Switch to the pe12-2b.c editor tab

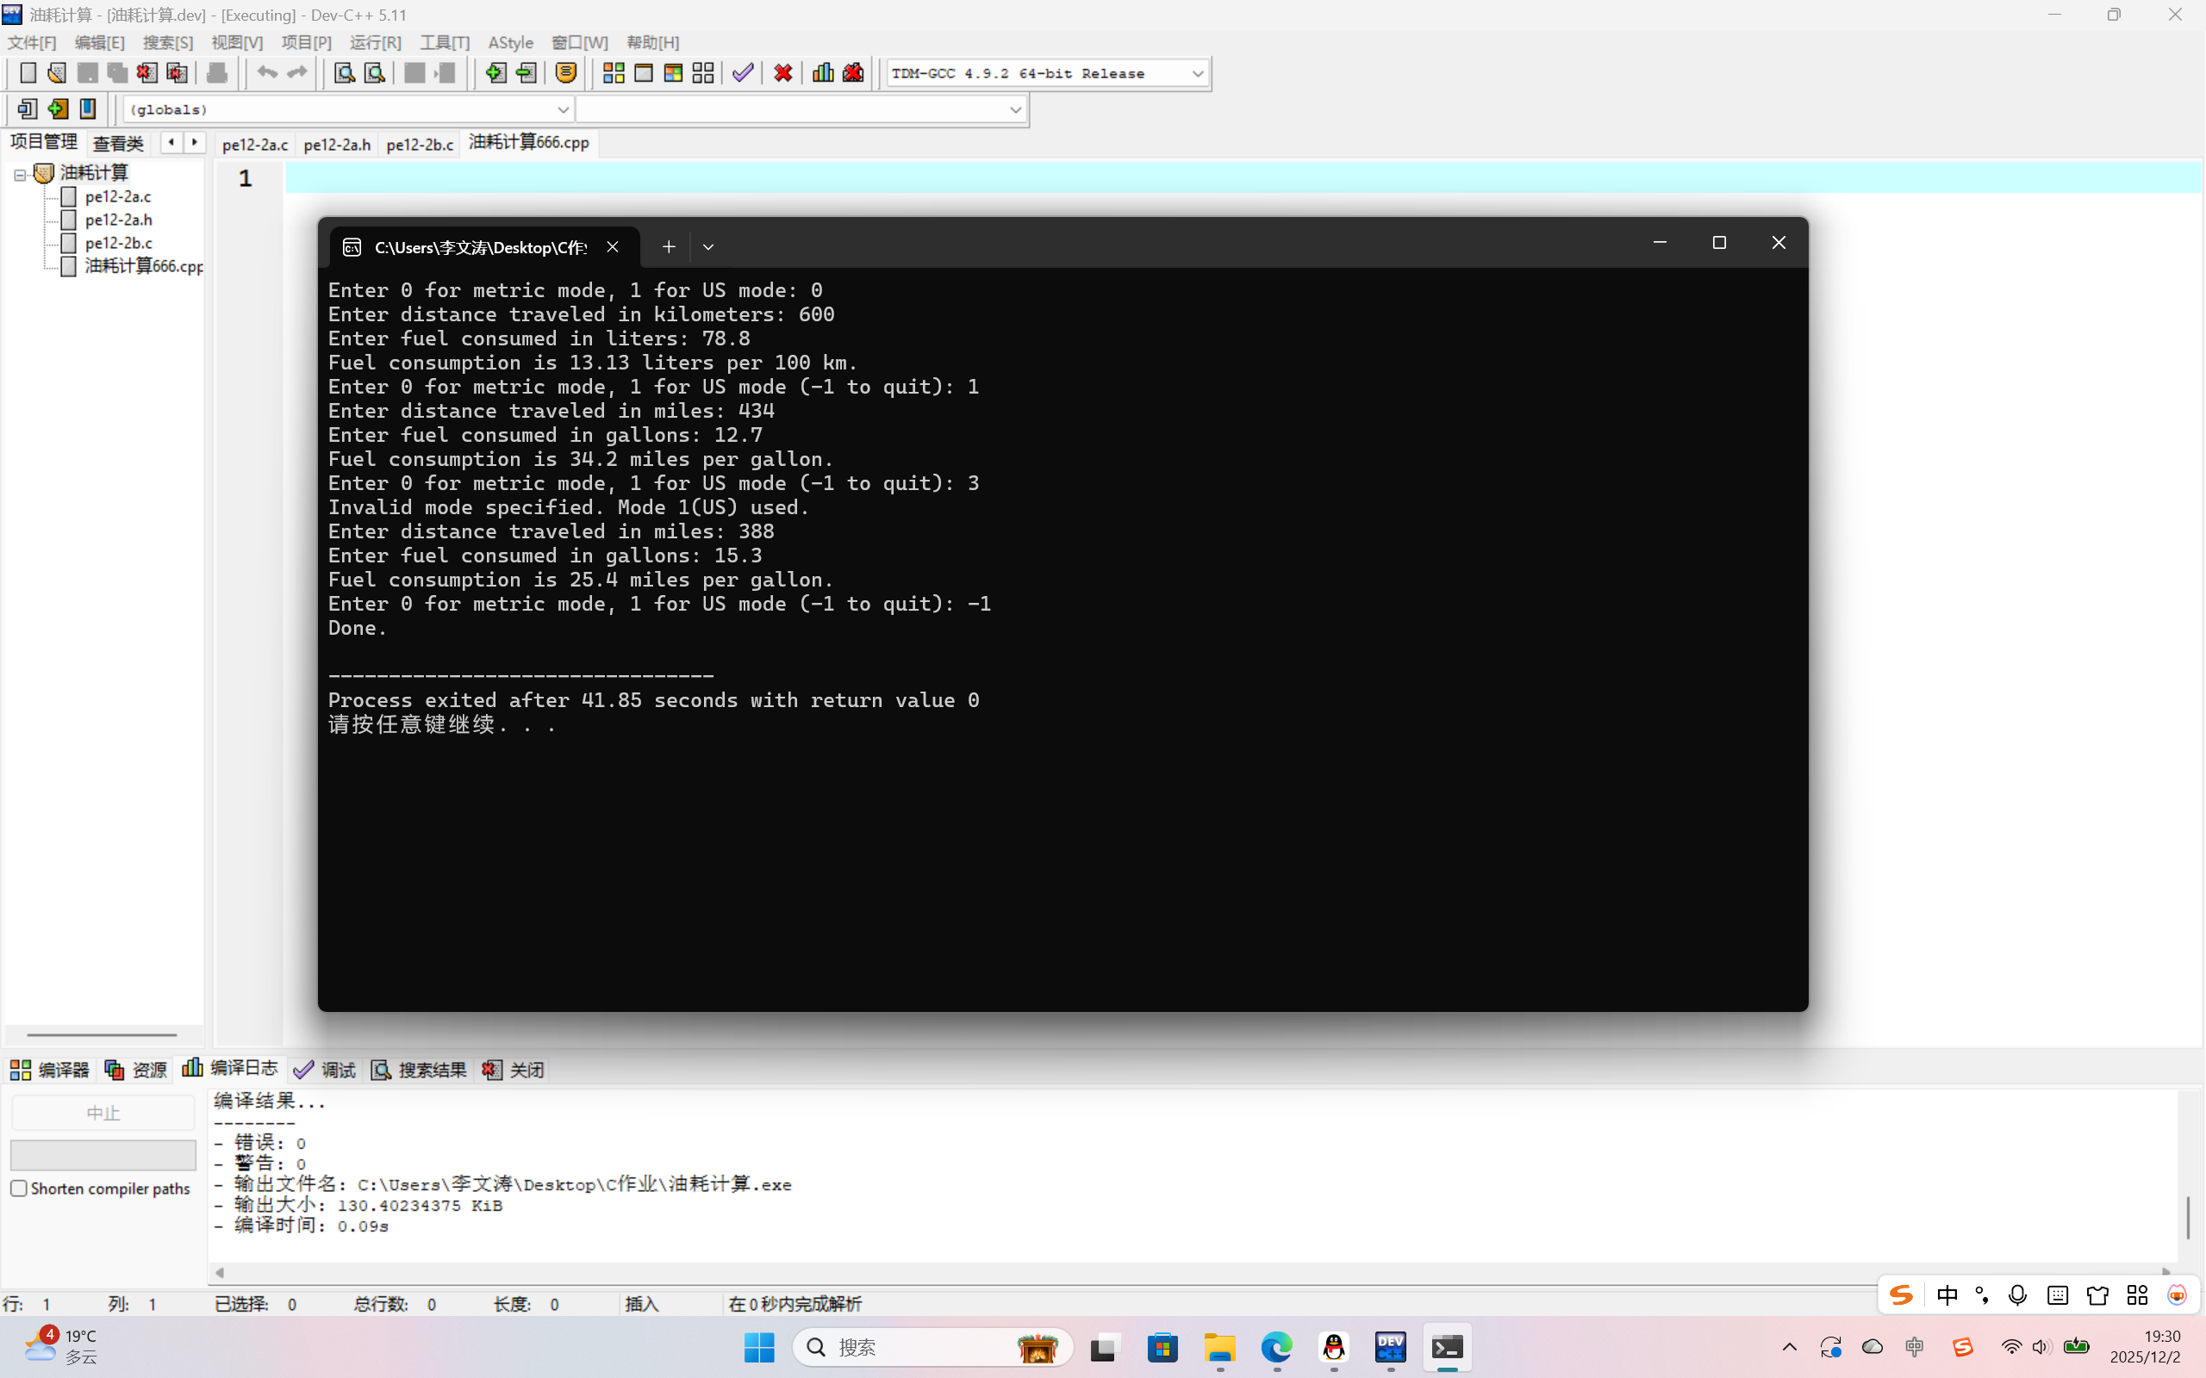tap(420, 144)
